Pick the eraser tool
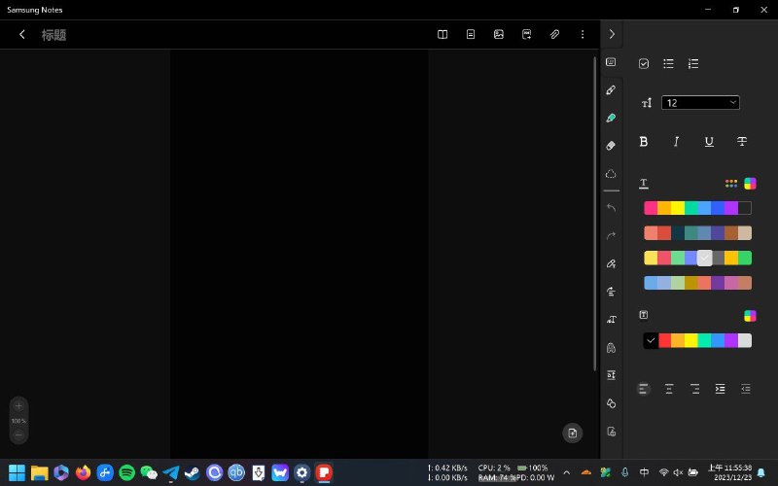778x486 pixels. point(611,146)
